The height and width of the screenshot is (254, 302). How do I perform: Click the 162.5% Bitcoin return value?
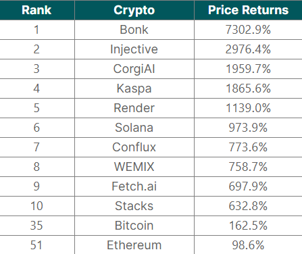click(248, 226)
